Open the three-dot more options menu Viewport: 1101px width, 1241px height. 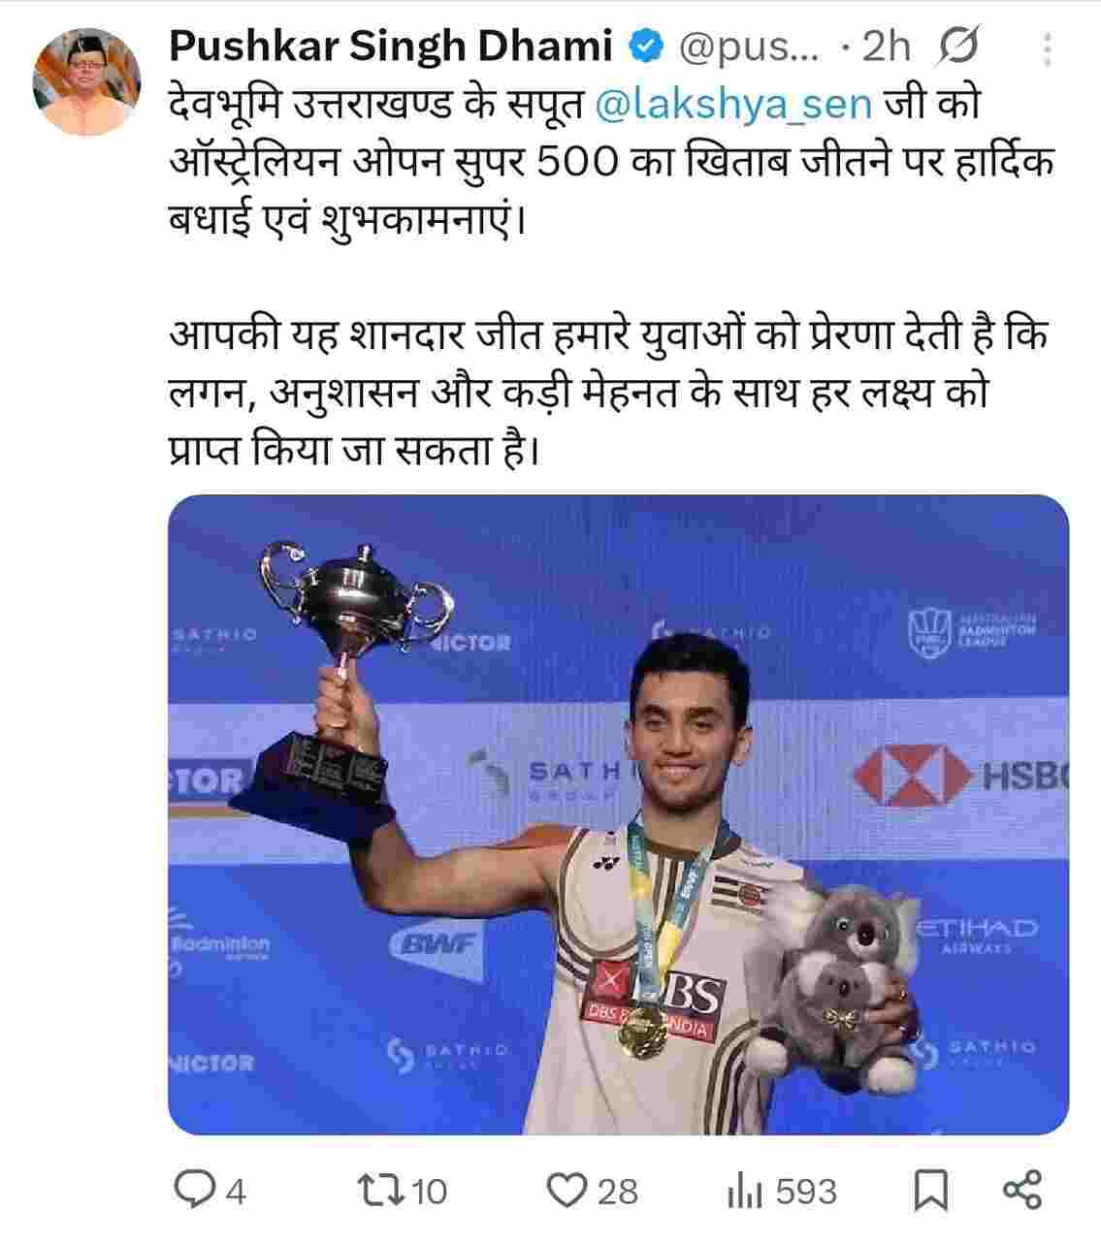1047,48
